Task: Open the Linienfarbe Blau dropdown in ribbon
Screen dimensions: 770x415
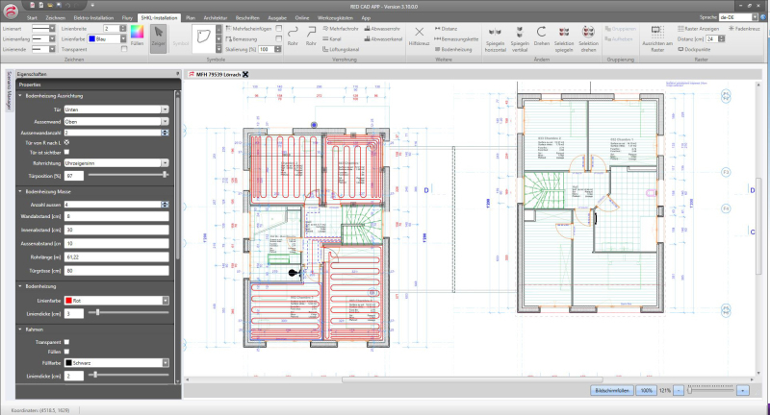Action: (123, 38)
